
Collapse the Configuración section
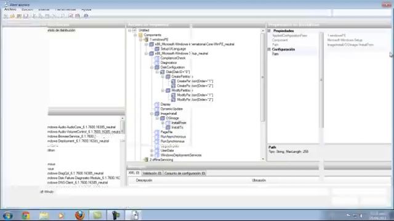coord(269,49)
